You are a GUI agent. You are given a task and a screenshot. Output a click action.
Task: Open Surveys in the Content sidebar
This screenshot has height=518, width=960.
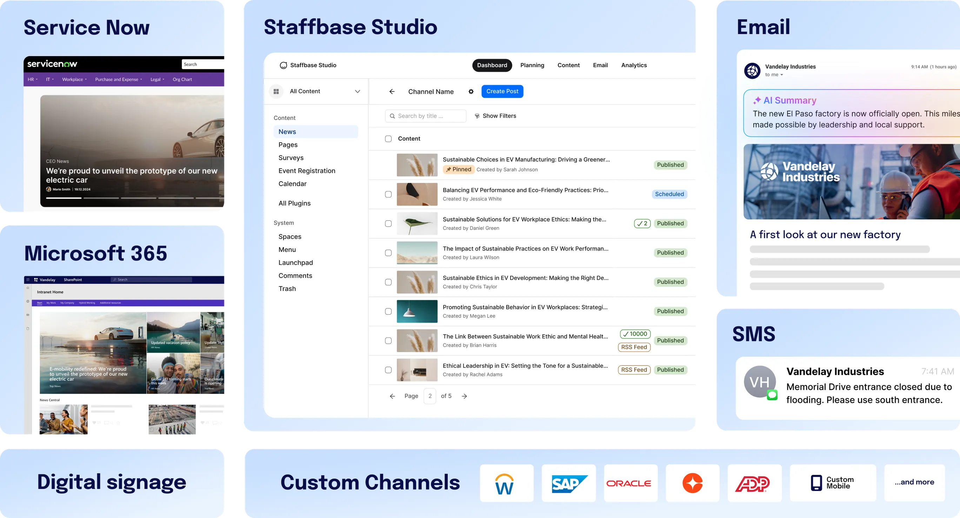click(291, 158)
